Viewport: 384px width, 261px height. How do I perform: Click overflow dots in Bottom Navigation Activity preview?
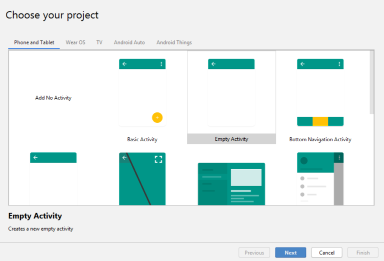[x=339, y=64]
